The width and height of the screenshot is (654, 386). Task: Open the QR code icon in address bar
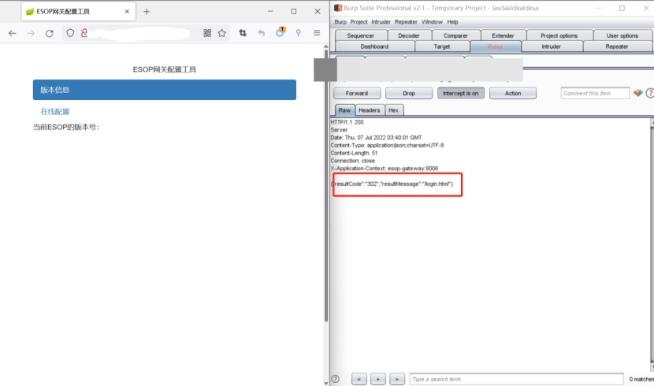[207, 33]
